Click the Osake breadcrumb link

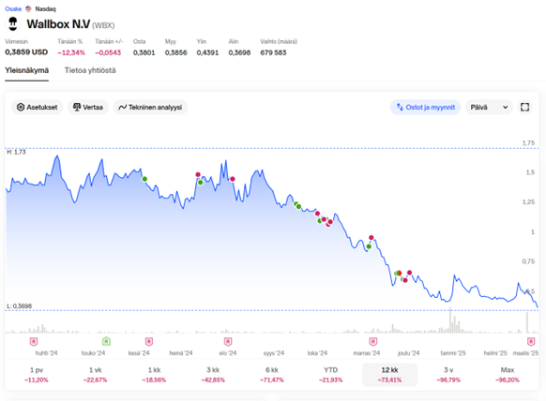point(13,8)
